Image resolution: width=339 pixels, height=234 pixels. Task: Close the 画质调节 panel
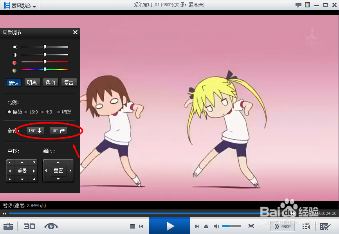[75, 32]
